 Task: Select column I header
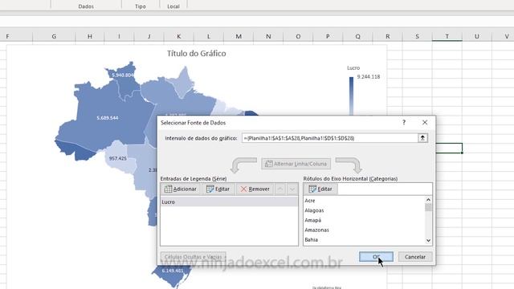pos(119,36)
